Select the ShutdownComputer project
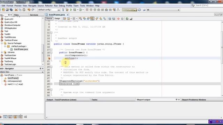The width and height of the screenshot is (223, 125). coord(13,25)
